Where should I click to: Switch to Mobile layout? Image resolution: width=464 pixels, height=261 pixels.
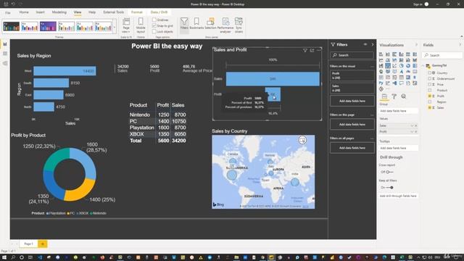tap(141, 25)
